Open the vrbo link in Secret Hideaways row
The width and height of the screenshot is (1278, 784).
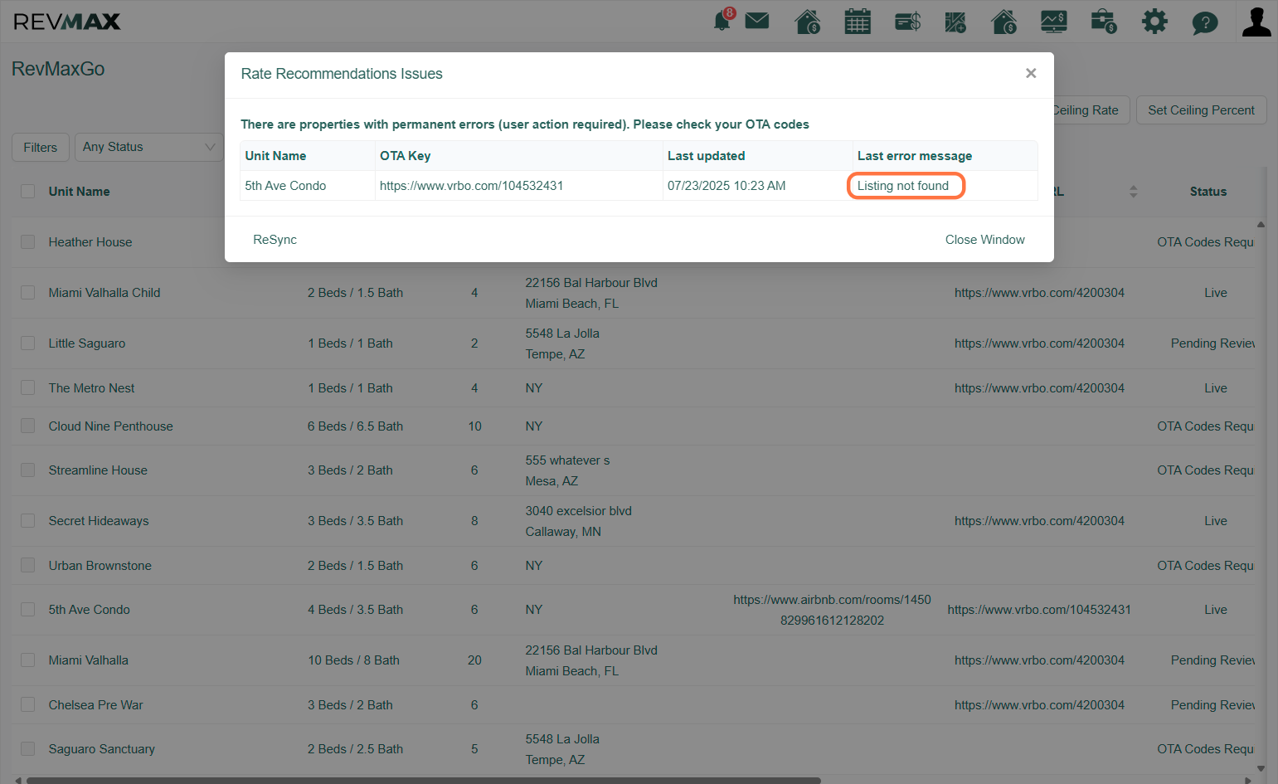[1039, 521]
